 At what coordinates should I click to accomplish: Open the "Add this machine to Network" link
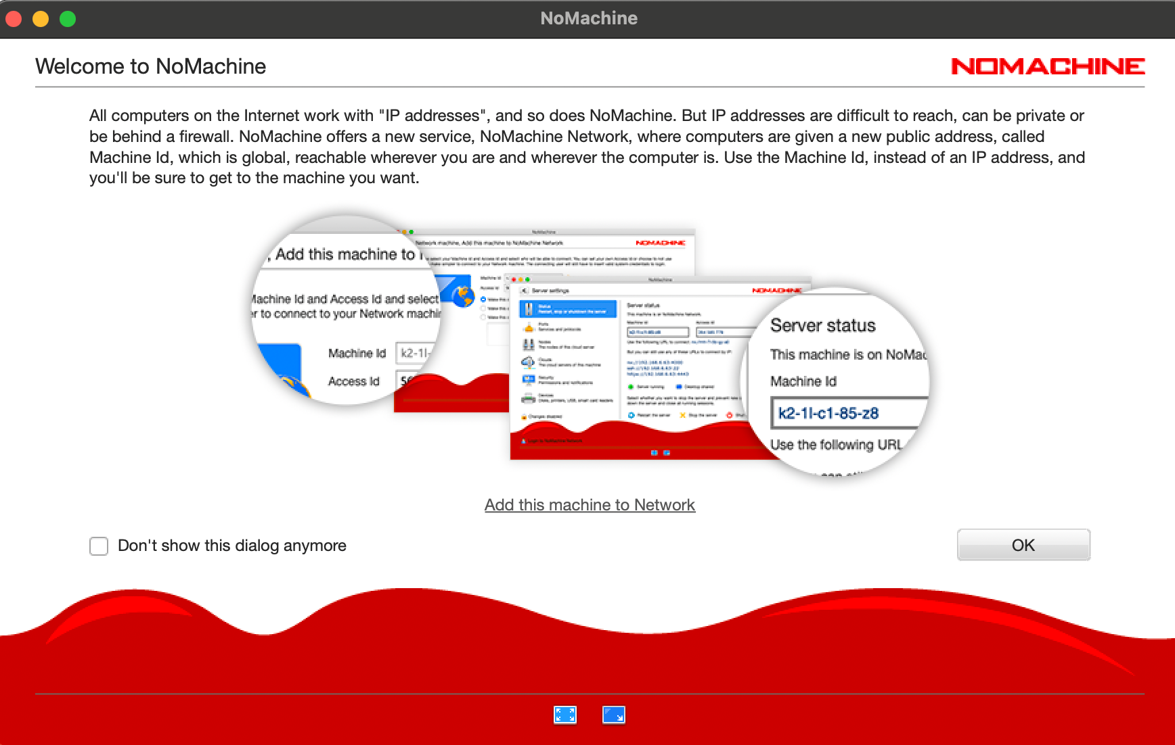tap(590, 505)
